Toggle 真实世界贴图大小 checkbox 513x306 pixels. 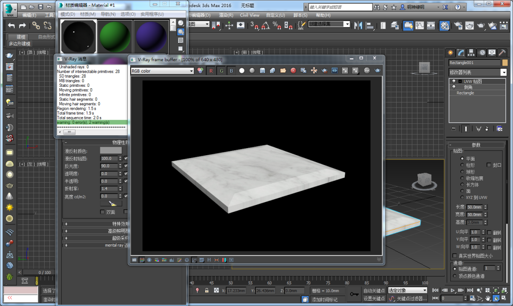[455, 256]
